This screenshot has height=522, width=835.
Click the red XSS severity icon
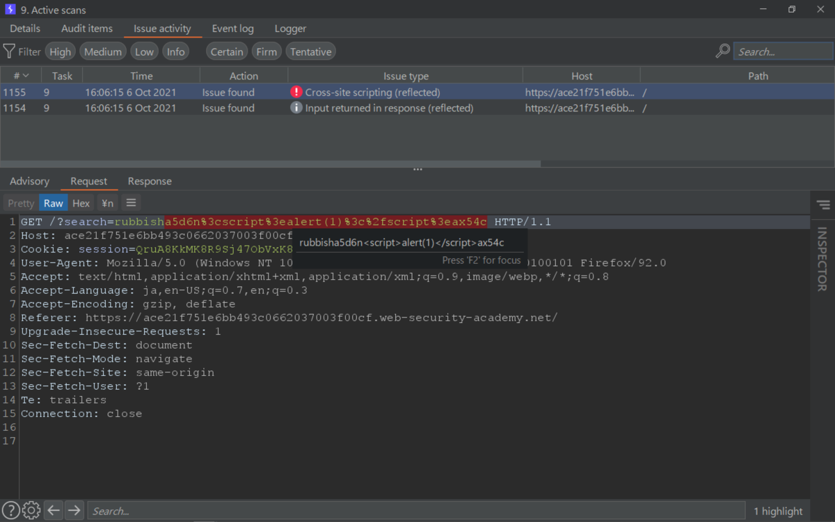coord(296,92)
